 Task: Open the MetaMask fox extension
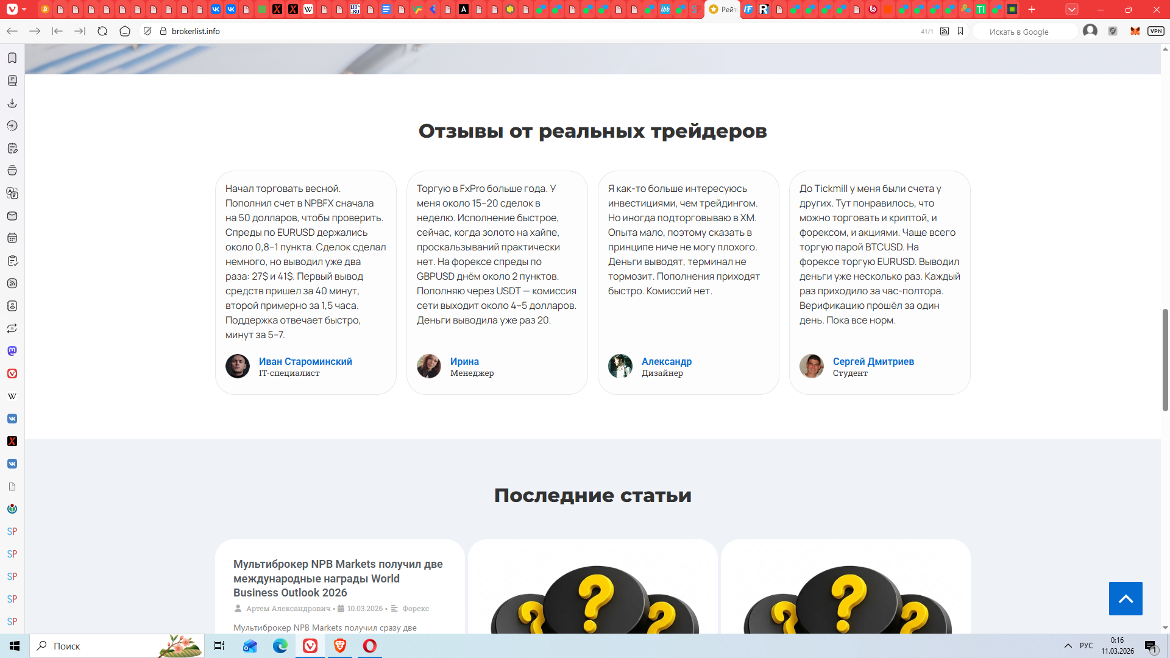[1135, 31]
